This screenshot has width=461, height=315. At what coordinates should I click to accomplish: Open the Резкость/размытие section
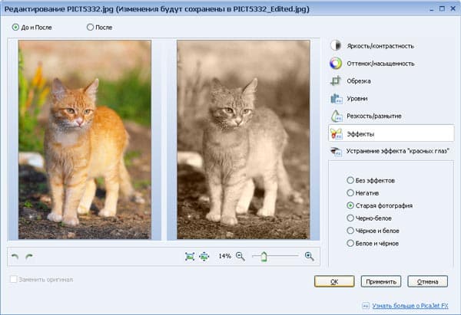(374, 116)
